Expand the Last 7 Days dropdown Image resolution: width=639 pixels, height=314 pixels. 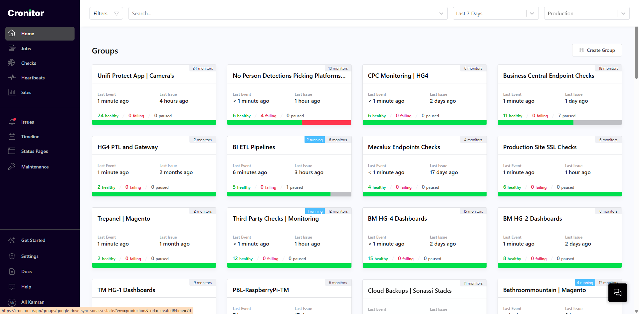pos(532,14)
